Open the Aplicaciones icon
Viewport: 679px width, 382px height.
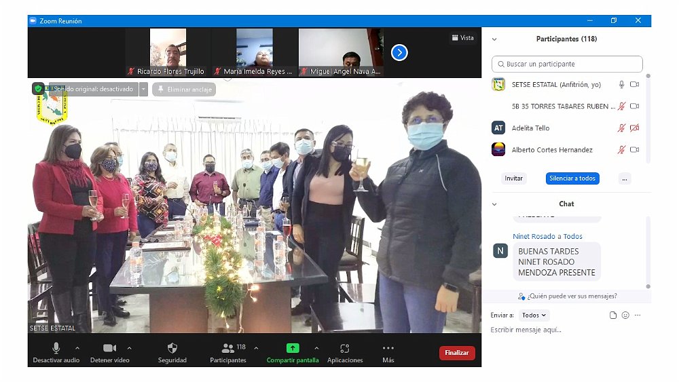344,348
